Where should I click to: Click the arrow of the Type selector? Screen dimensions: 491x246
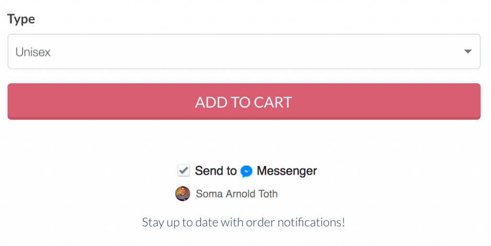point(468,52)
